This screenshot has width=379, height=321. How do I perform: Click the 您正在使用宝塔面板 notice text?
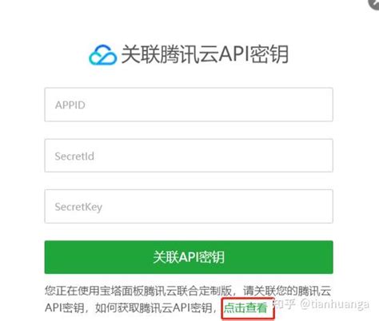coord(94,291)
